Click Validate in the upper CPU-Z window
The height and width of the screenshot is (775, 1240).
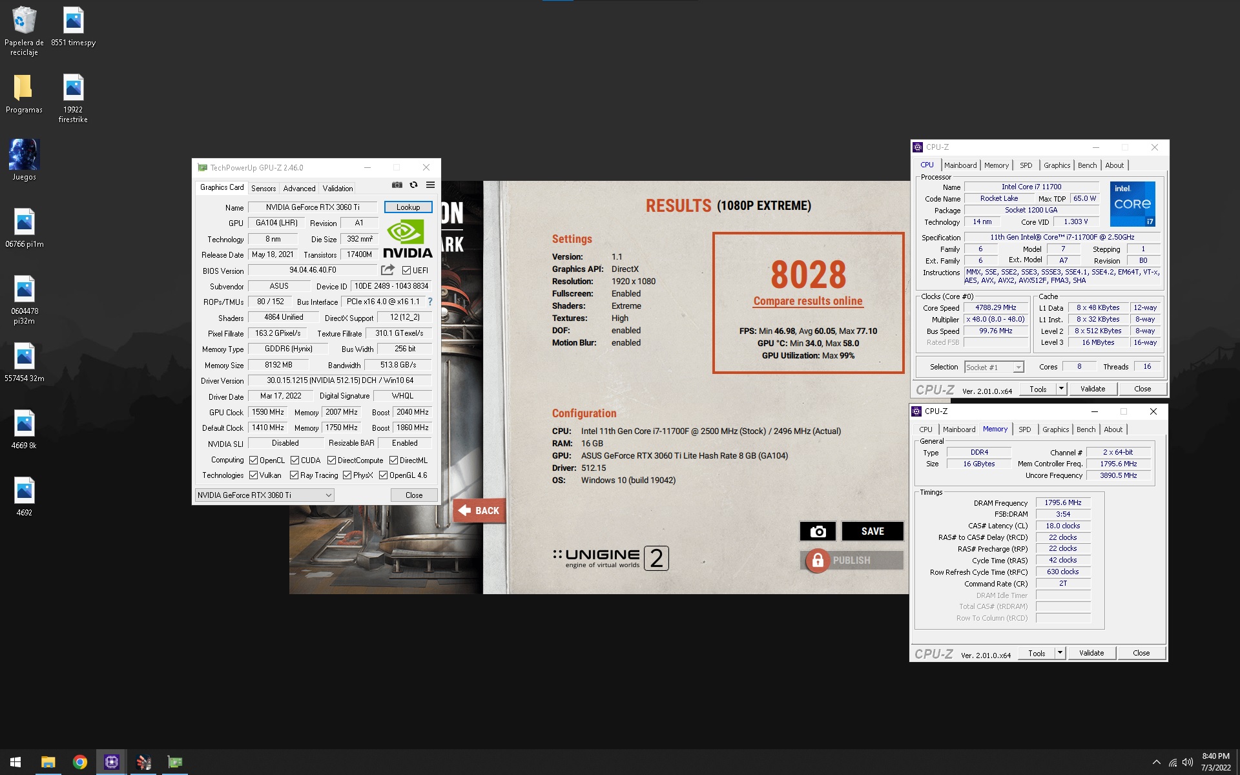click(1093, 389)
